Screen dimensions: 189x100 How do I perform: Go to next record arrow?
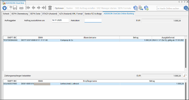click(39, 8)
